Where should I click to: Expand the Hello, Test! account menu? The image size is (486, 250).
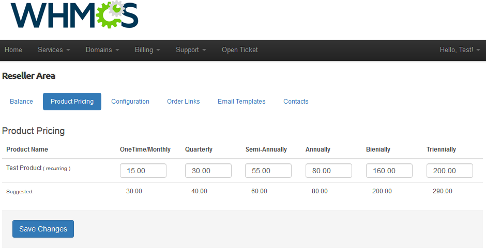(460, 50)
